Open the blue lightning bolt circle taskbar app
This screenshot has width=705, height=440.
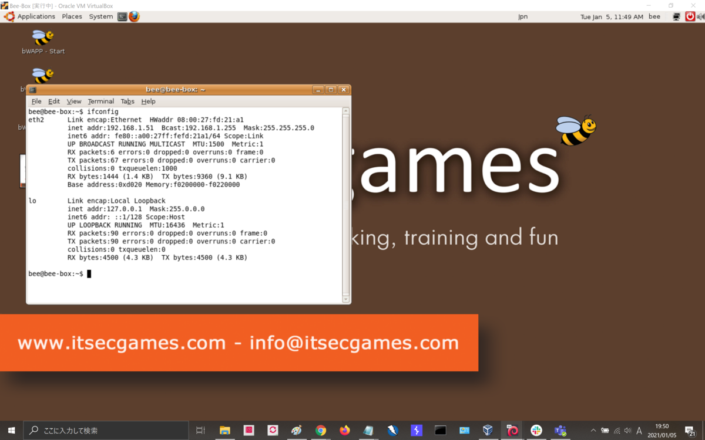[392, 430]
